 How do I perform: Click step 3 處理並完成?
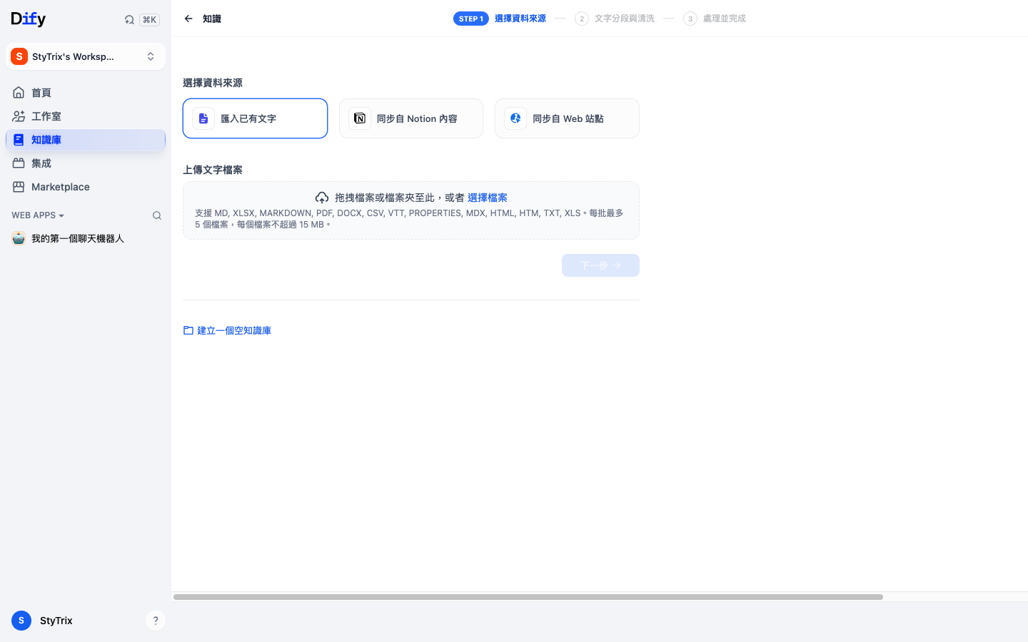(715, 19)
